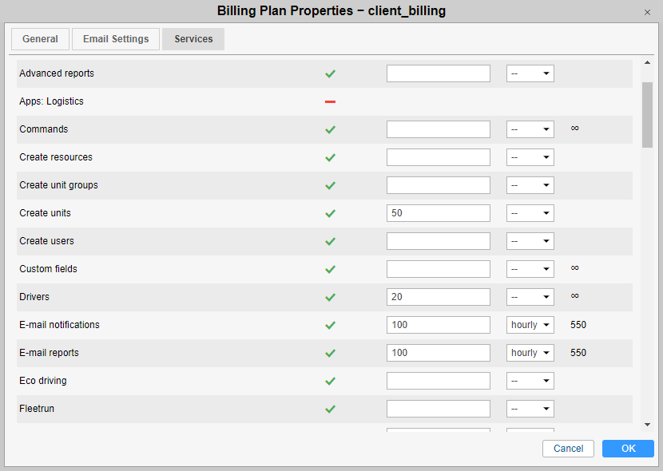Click the green checkmark beside Fleetrun
The image size is (663, 471).
(x=330, y=409)
